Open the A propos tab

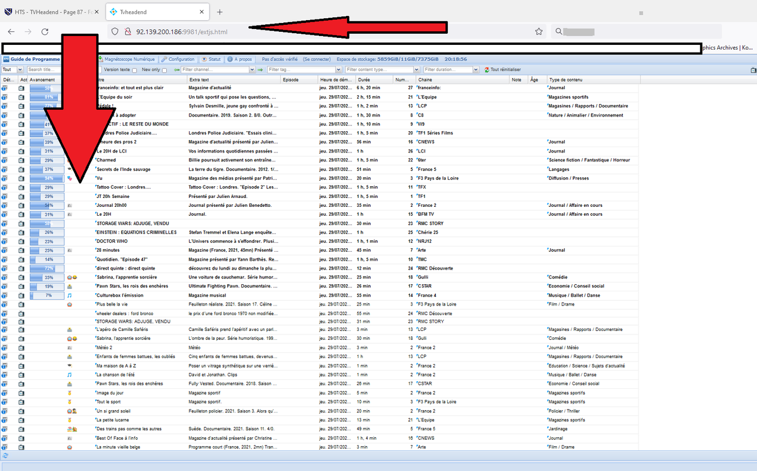click(x=240, y=59)
